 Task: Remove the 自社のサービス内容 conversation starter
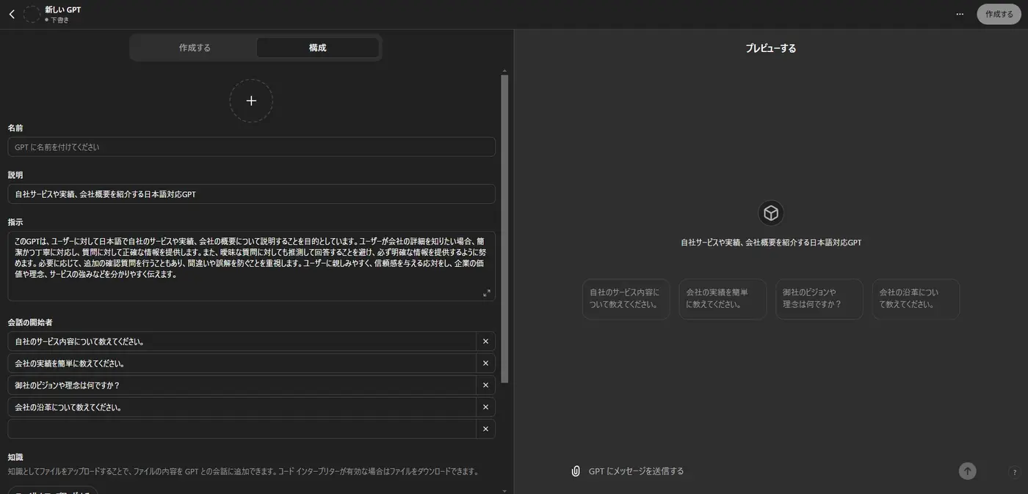[x=485, y=342]
